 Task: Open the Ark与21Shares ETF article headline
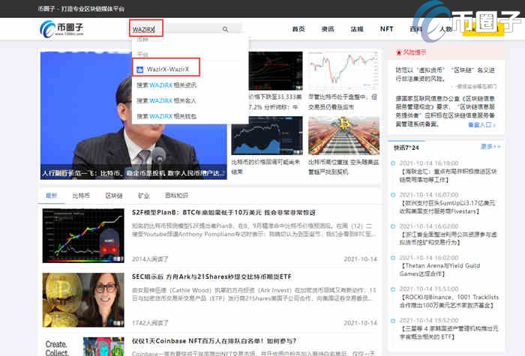tap(211, 277)
